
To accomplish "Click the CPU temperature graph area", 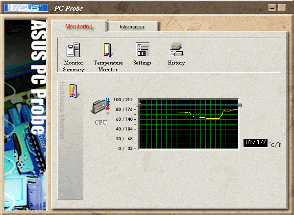I will click(x=189, y=124).
